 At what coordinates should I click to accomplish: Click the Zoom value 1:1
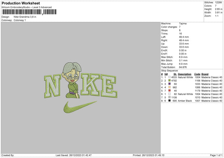(x=217, y=16)
